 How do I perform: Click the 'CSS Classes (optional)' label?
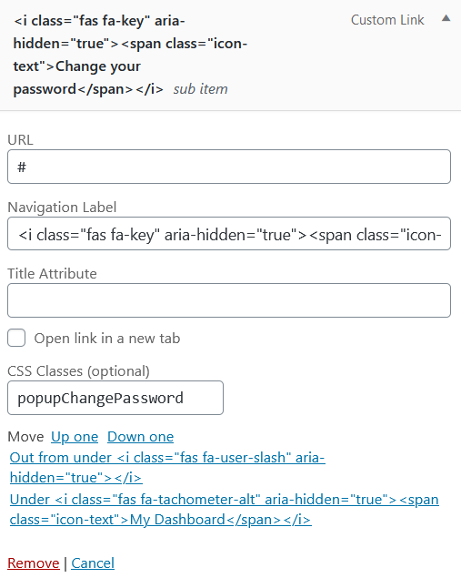coord(78,371)
